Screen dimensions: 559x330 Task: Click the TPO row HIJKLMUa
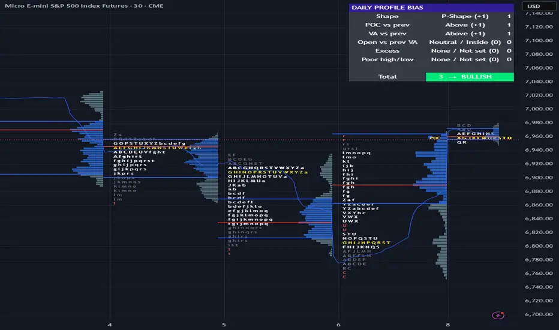click(x=247, y=181)
